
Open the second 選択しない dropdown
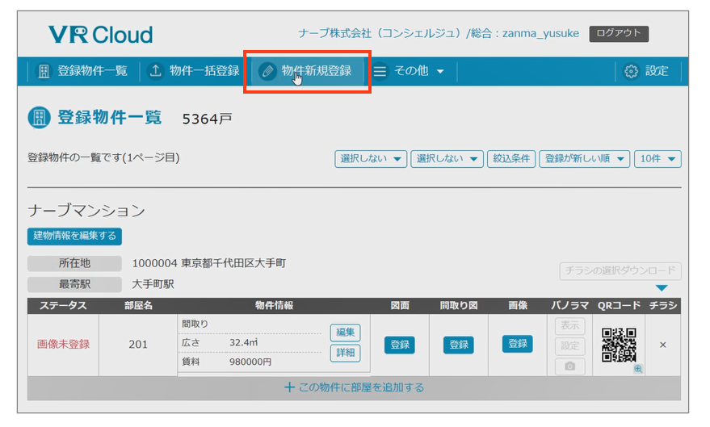[x=447, y=159]
